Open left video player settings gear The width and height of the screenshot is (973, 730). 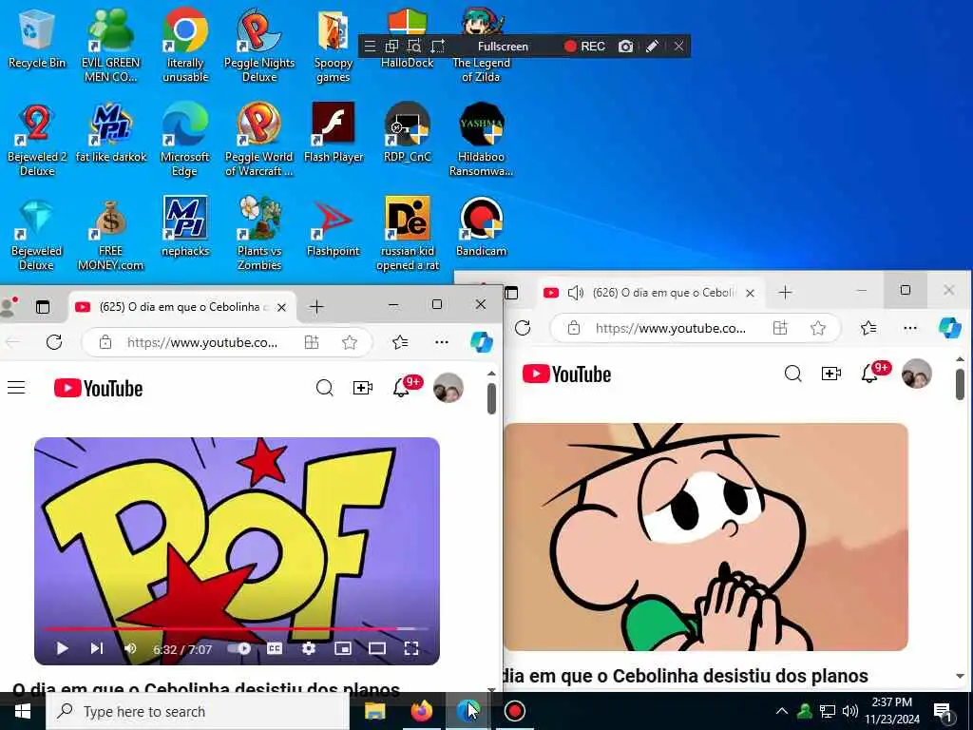click(x=309, y=648)
